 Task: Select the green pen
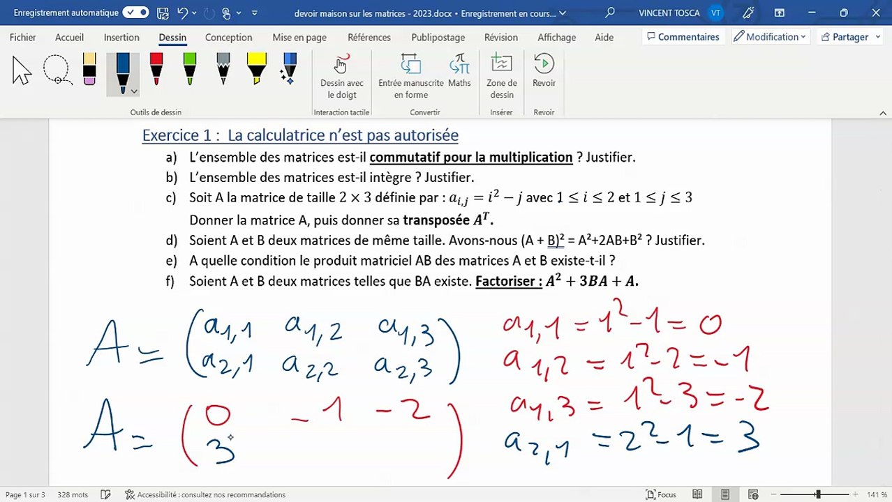click(x=189, y=69)
